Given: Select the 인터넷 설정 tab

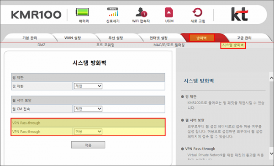Looking at the screenshot, I should click(158, 38).
